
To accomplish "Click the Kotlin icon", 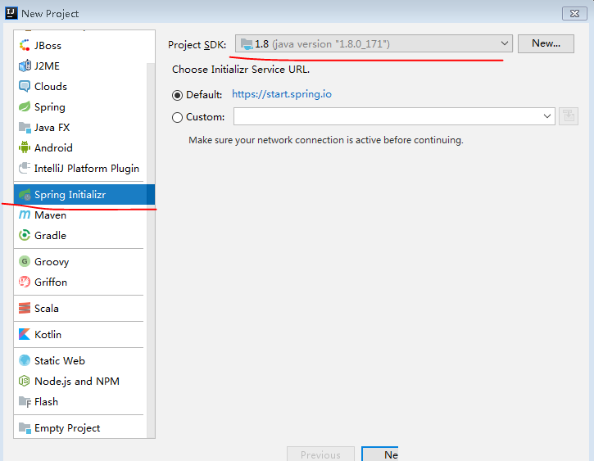I will pos(25,335).
